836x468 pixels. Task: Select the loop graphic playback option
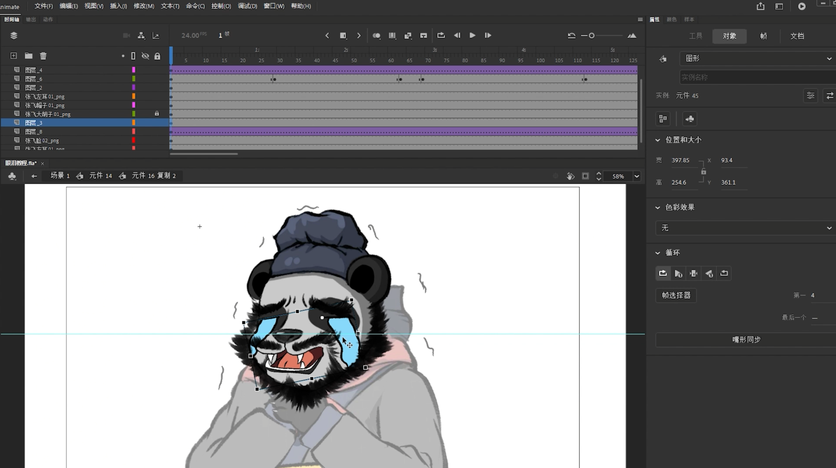point(663,273)
